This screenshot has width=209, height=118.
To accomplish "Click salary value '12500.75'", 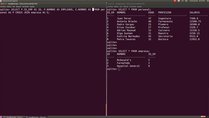I will coord(195,21).
